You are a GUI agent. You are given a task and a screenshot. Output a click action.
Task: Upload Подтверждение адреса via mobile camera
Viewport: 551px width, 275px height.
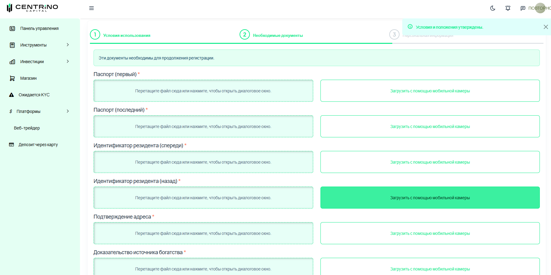point(430,233)
